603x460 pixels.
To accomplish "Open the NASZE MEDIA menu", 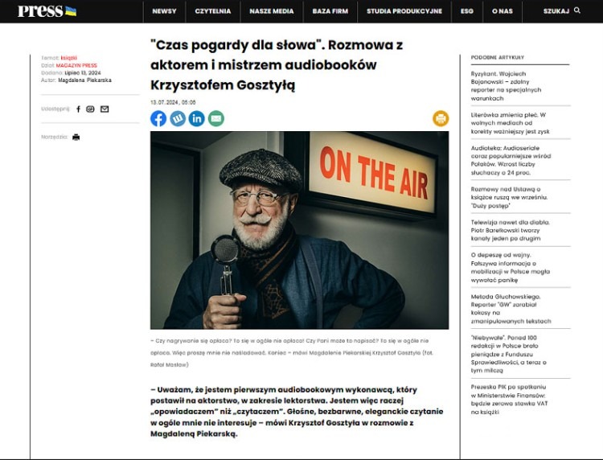I will (x=272, y=11).
